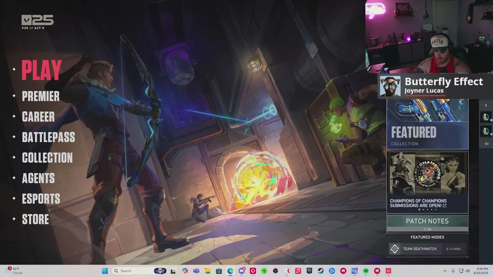
Task: Click the microphone tray icon
Action: [453, 271]
